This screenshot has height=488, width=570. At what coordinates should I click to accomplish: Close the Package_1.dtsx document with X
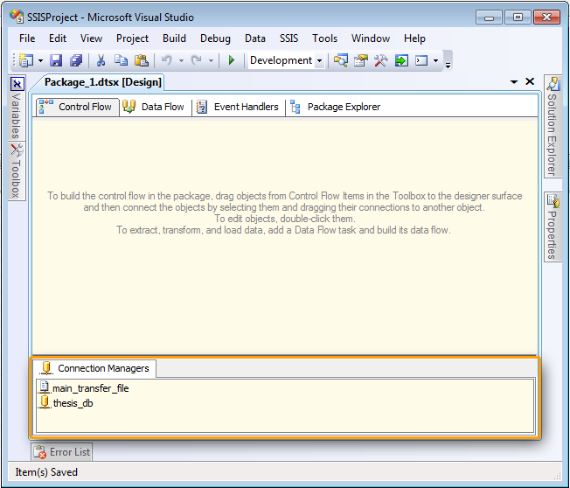point(530,81)
